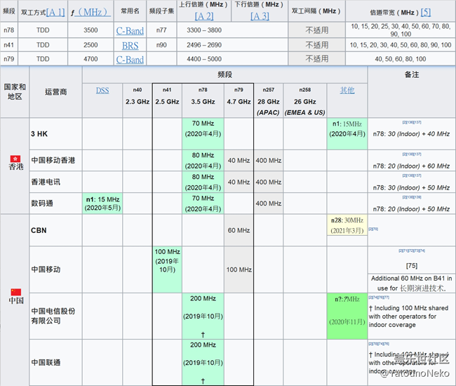Click the 40, 50, 60, 80, 100 bandwidth cell

point(401,59)
